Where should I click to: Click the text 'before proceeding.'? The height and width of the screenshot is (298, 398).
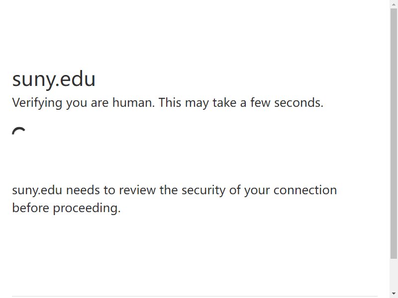[x=66, y=208]
